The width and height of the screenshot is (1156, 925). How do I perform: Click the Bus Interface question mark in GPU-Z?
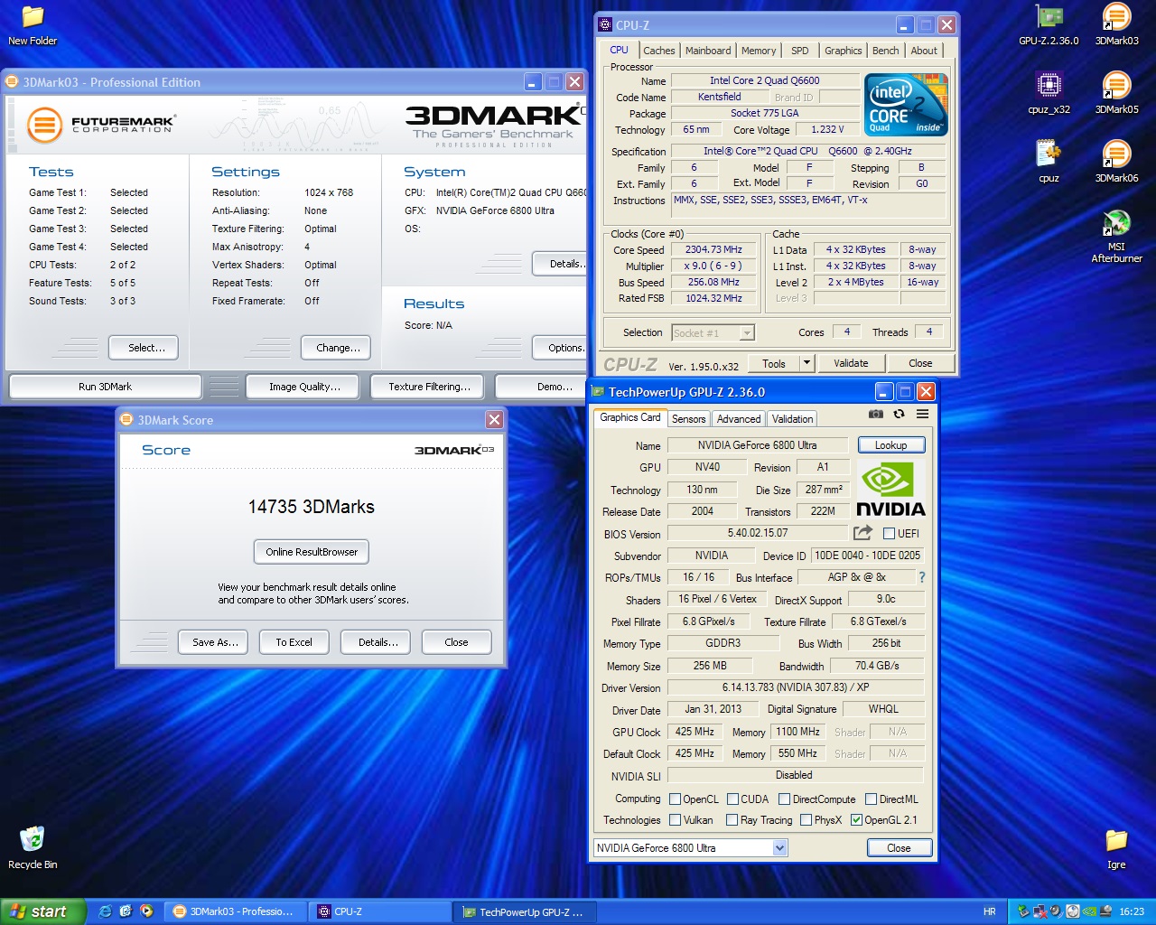click(x=922, y=577)
